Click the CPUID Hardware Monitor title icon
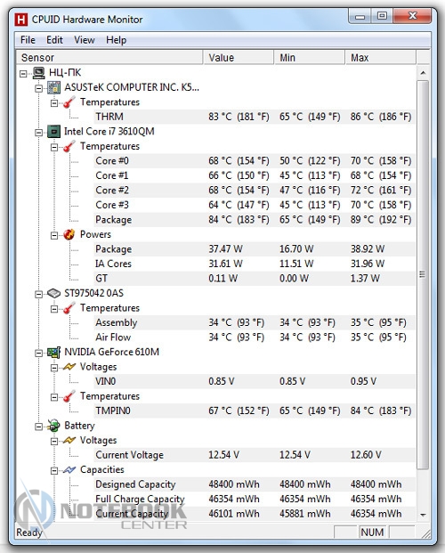The image size is (445, 553). pos(21,20)
